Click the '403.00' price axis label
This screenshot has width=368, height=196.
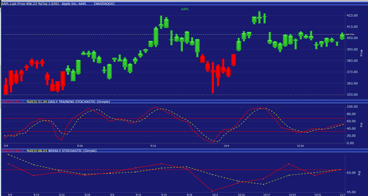(352, 38)
